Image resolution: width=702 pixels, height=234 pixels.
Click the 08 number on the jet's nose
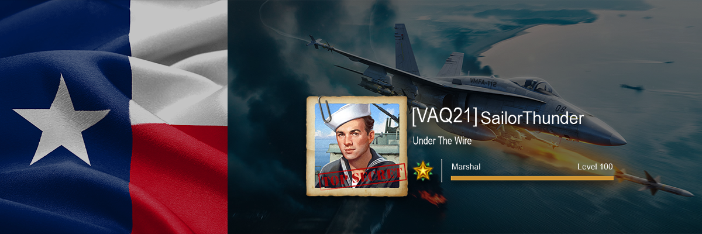click(559, 109)
